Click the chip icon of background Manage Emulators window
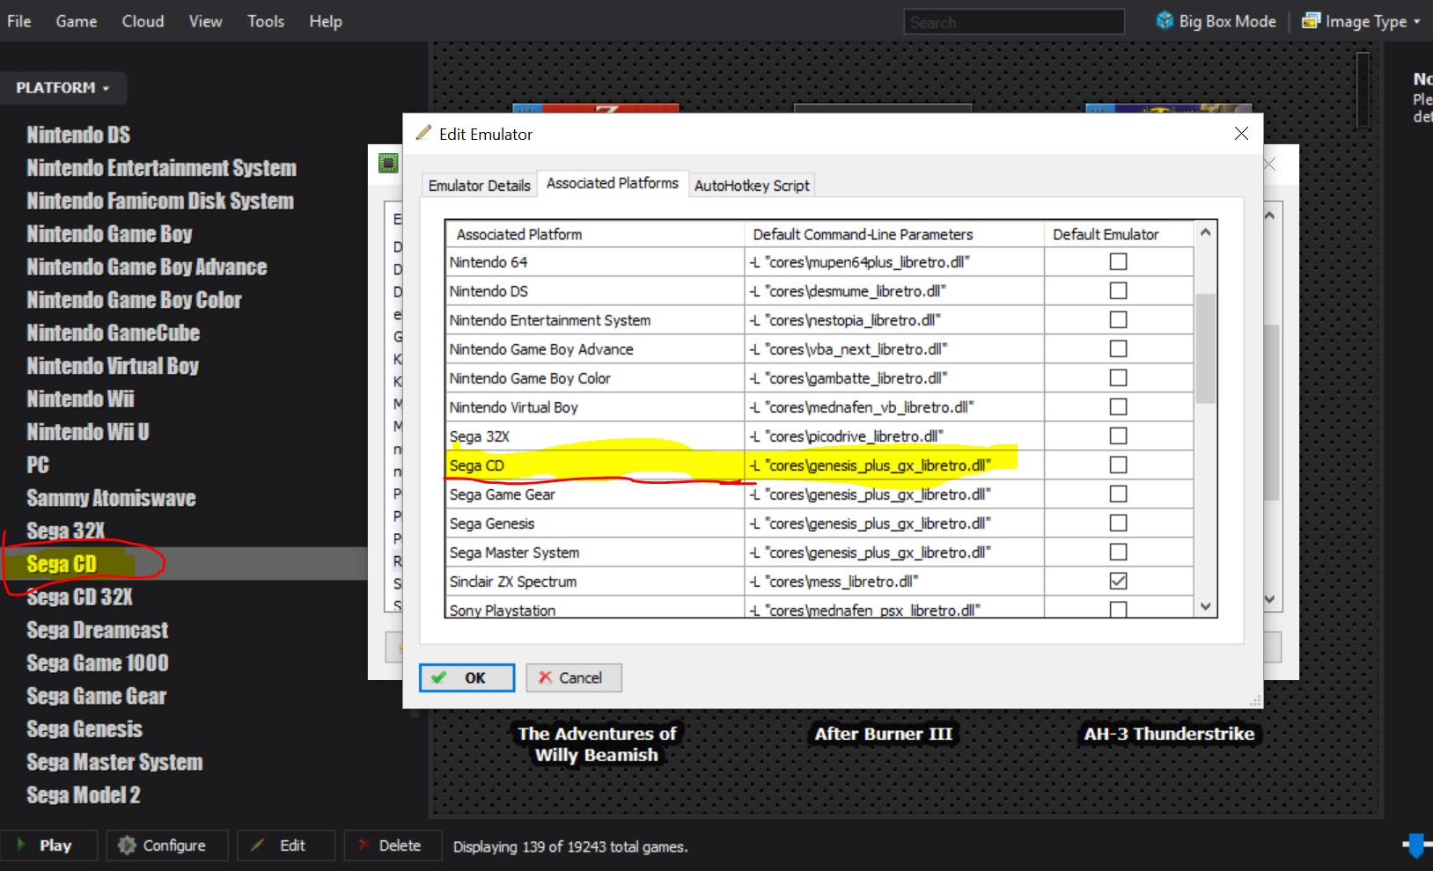This screenshot has height=871, width=1433. click(388, 163)
